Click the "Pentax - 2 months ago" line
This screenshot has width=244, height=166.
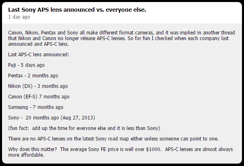pyautogui.click(x=33, y=76)
